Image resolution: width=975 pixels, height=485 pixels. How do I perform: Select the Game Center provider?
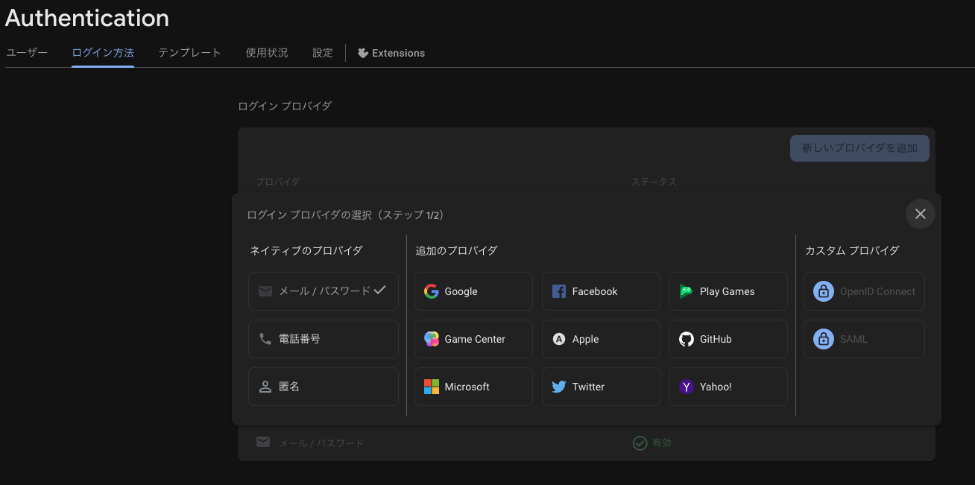point(473,339)
